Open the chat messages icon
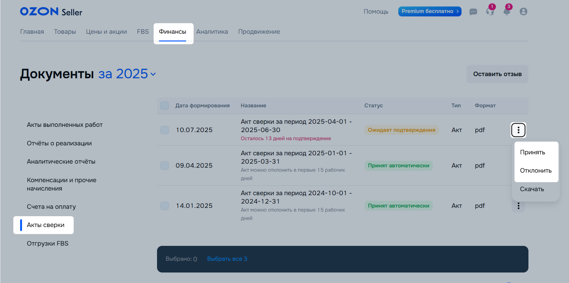This screenshot has height=283, width=569. 473,12
